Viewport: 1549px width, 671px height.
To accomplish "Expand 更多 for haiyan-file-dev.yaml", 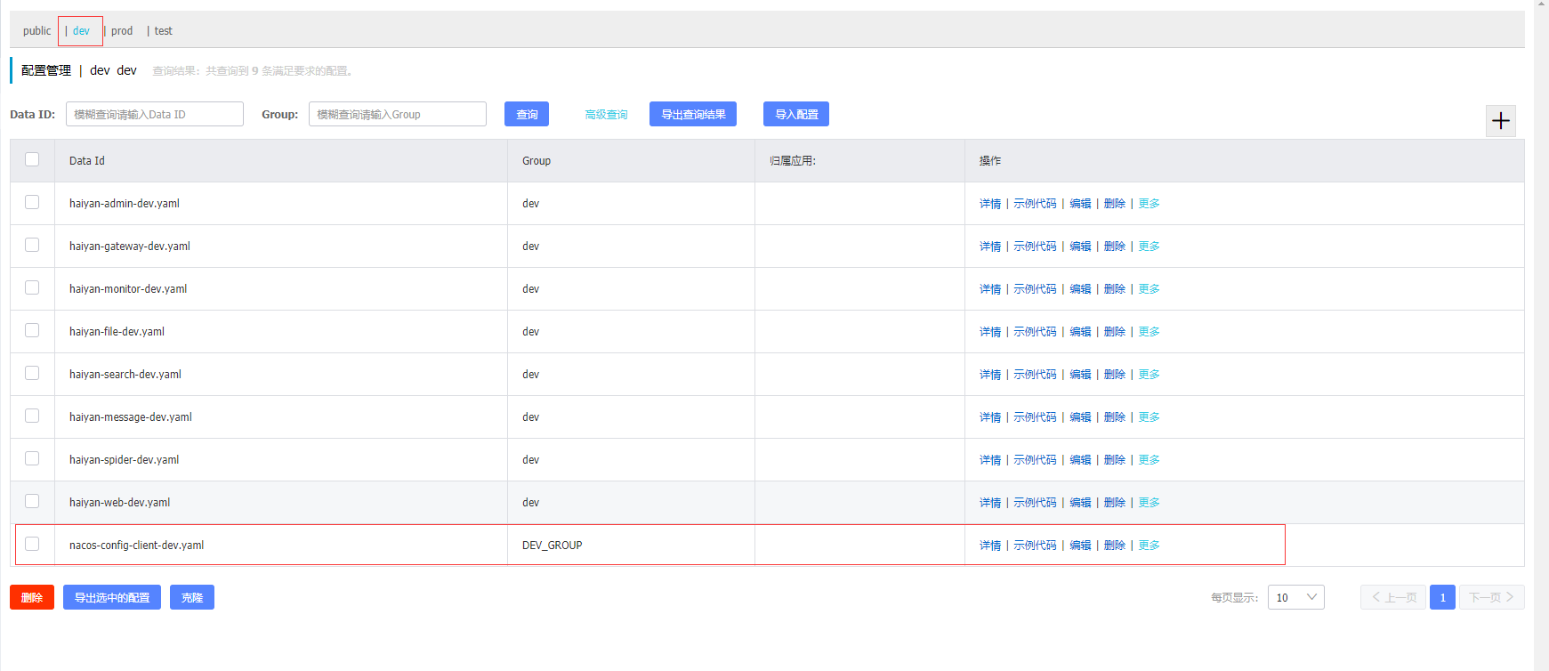I will 1150,332.
